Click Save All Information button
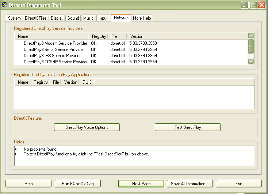Screen dimensions: 268x194 coord(190,183)
